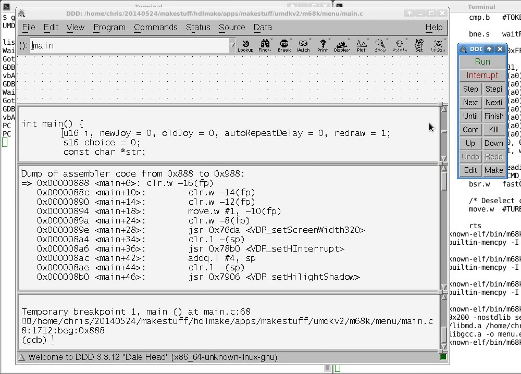Open the Break button's dropdown arrow
The width and height of the screenshot is (521, 374).
coord(291,40)
